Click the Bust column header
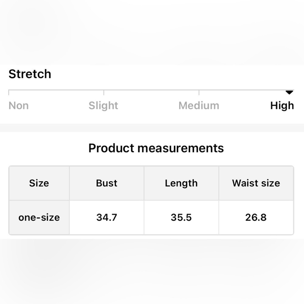Image resolution: width=304 pixels, height=304 pixels. pos(107,183)
